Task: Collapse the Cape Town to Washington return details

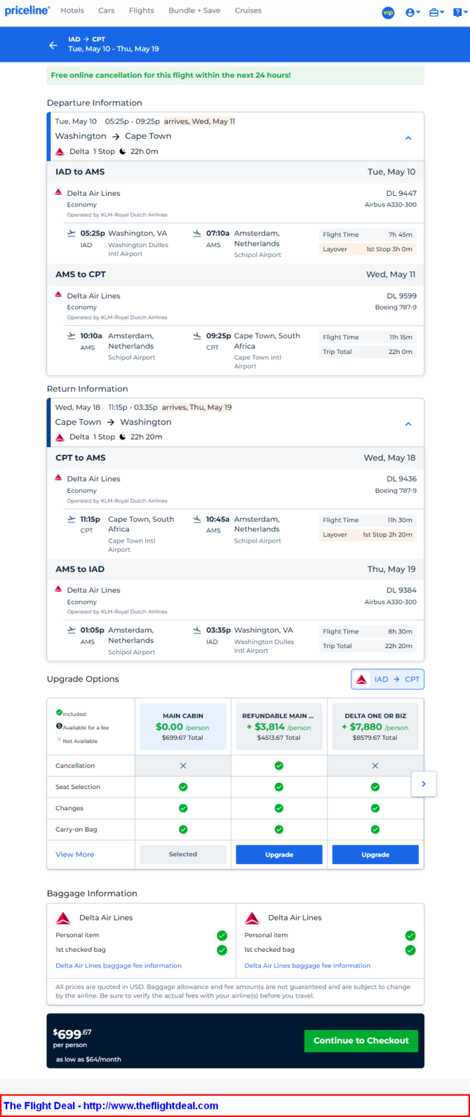Action: point(408,423)
